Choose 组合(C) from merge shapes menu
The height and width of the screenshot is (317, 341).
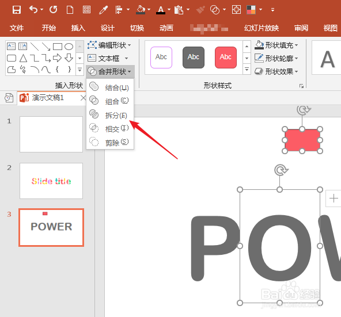click(x=110, y=101)
